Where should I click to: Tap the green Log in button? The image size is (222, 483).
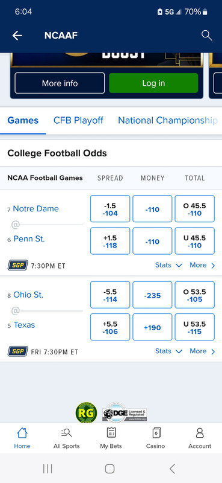click(x=153, y=83)
